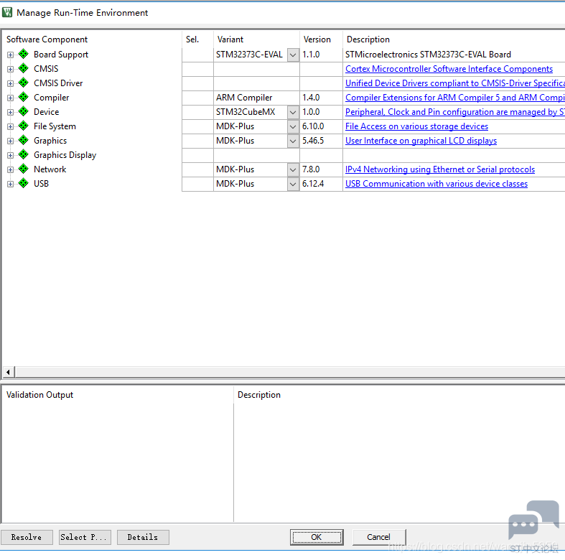Select the Board Support tree label
The height and width of the screenshot is (560, 565).
click(x=61, y=55)
